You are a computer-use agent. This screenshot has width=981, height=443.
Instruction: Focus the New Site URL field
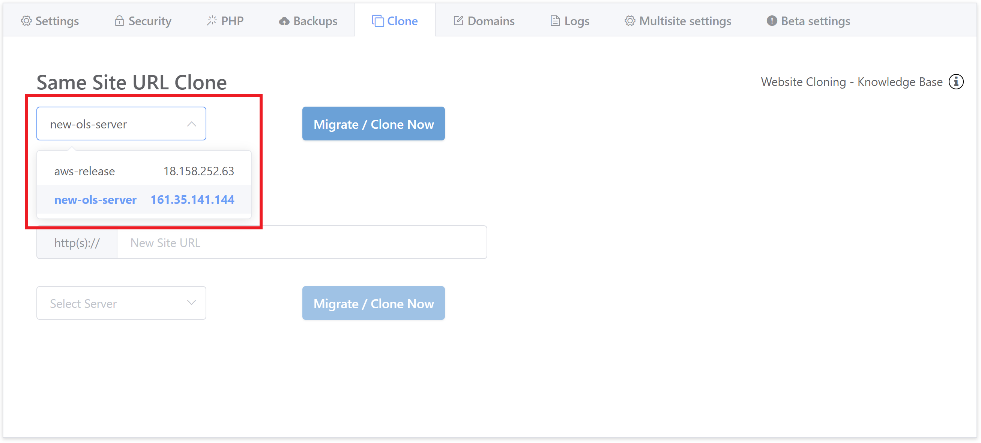[x=302, y=243]
